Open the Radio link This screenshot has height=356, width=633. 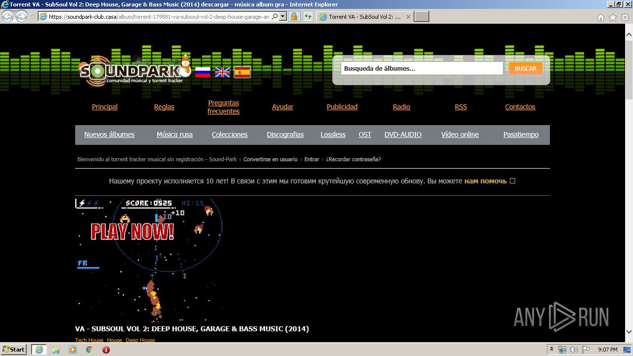pyautogui.click(x=402, y=107)
